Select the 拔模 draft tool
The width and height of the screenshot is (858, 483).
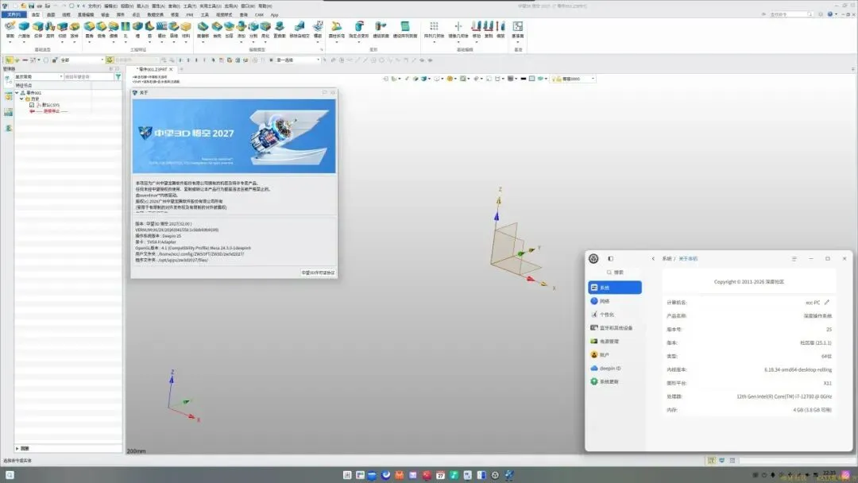click(x=114, y=29)
